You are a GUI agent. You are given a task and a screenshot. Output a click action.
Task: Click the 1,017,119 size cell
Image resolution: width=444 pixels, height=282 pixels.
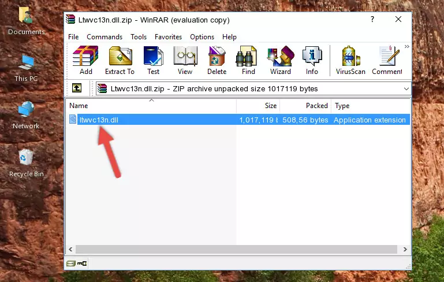[258, 120]
